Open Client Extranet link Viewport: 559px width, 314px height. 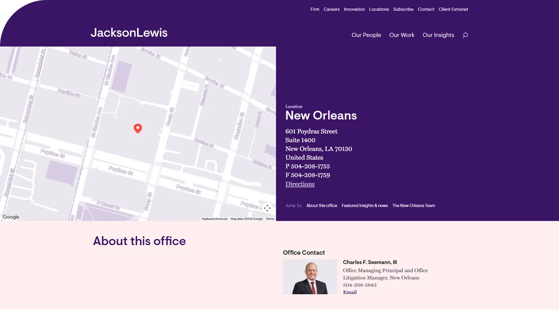point(453,9)
